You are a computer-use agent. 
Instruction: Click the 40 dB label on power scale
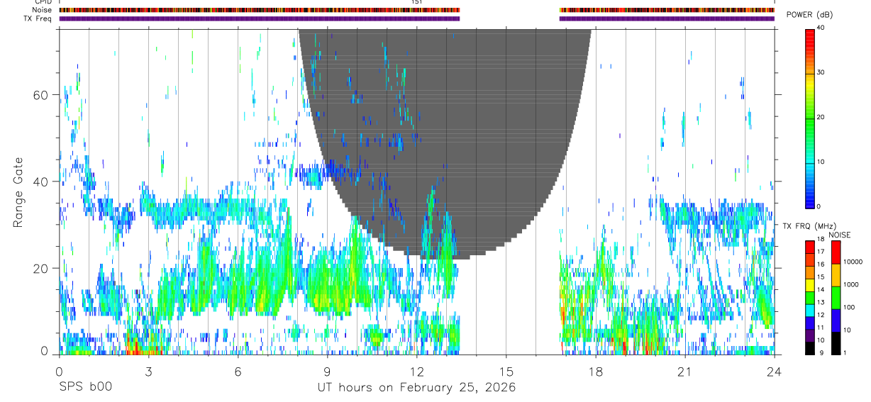pos(821,28)
